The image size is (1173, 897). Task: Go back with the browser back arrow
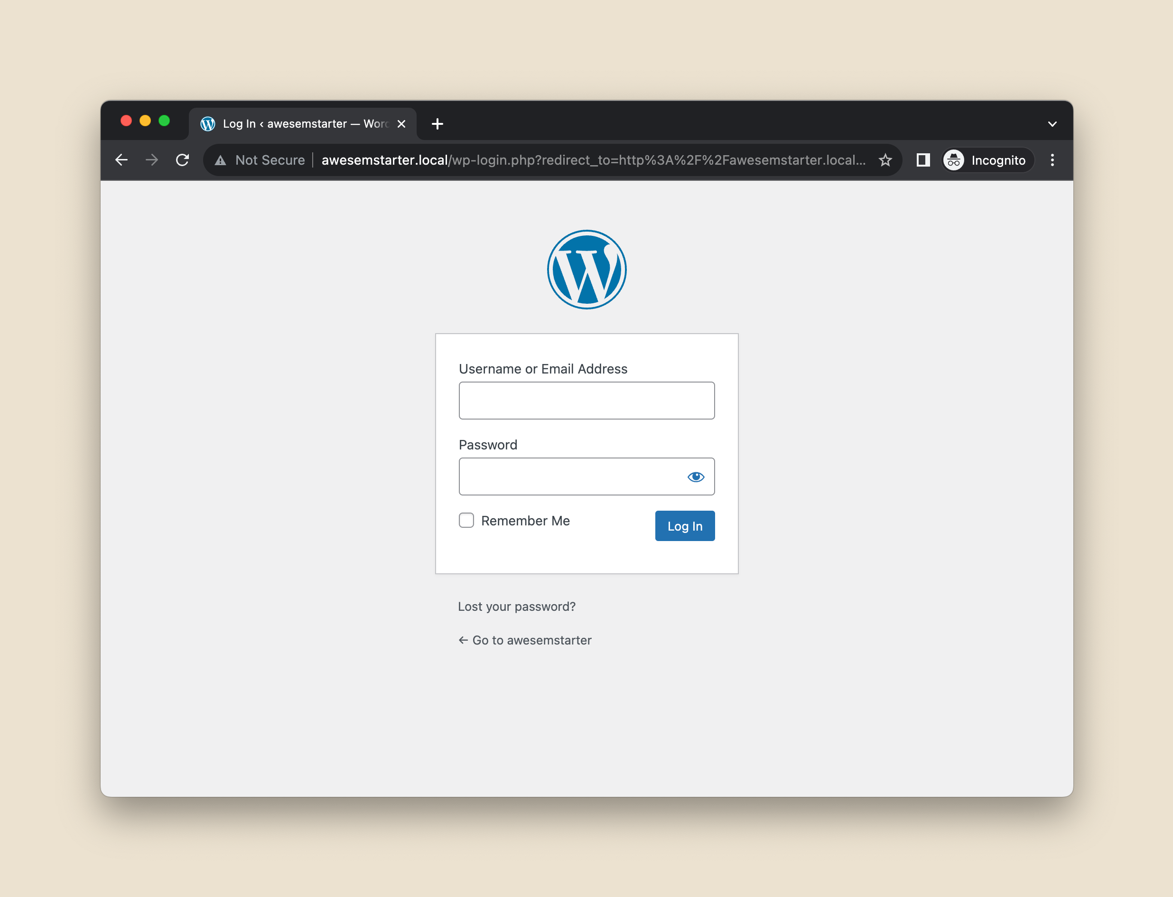(x=121, y=159)
